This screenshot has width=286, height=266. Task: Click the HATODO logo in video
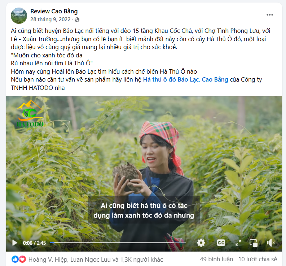click(30, 114)
